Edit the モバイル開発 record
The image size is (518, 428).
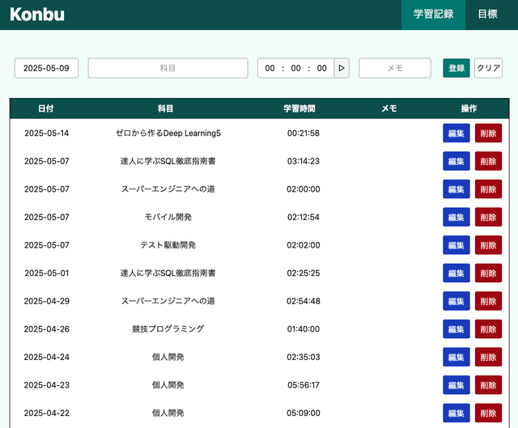pos(456,217)
